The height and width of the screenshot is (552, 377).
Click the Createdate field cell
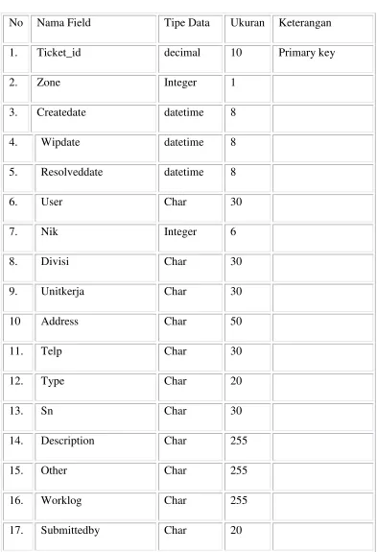tap(93, 118)
